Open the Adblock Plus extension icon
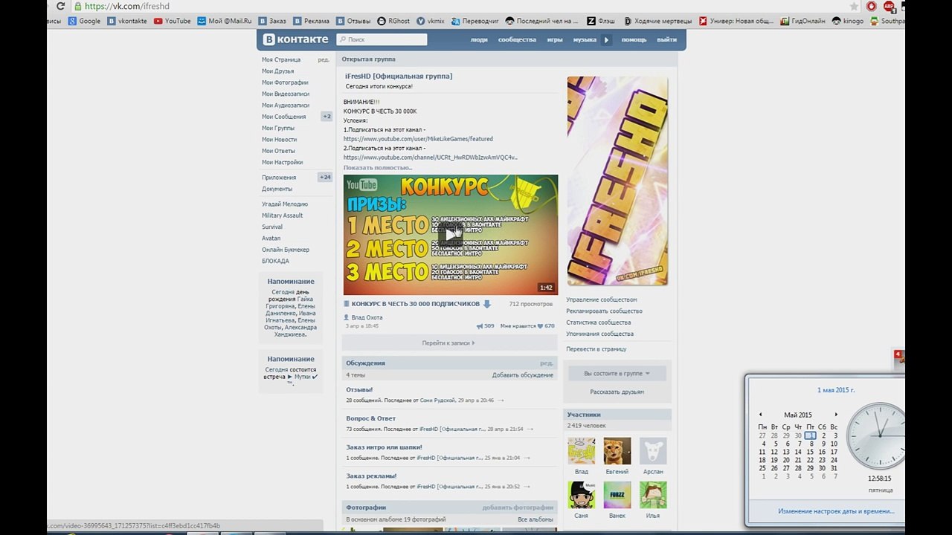 pyautogui.click(x=889, y=6)
